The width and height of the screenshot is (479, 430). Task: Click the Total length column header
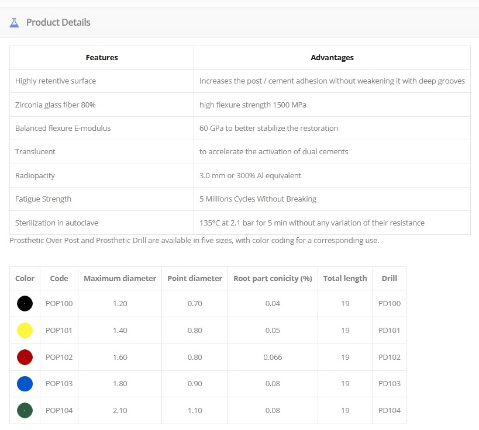point(345,278)
